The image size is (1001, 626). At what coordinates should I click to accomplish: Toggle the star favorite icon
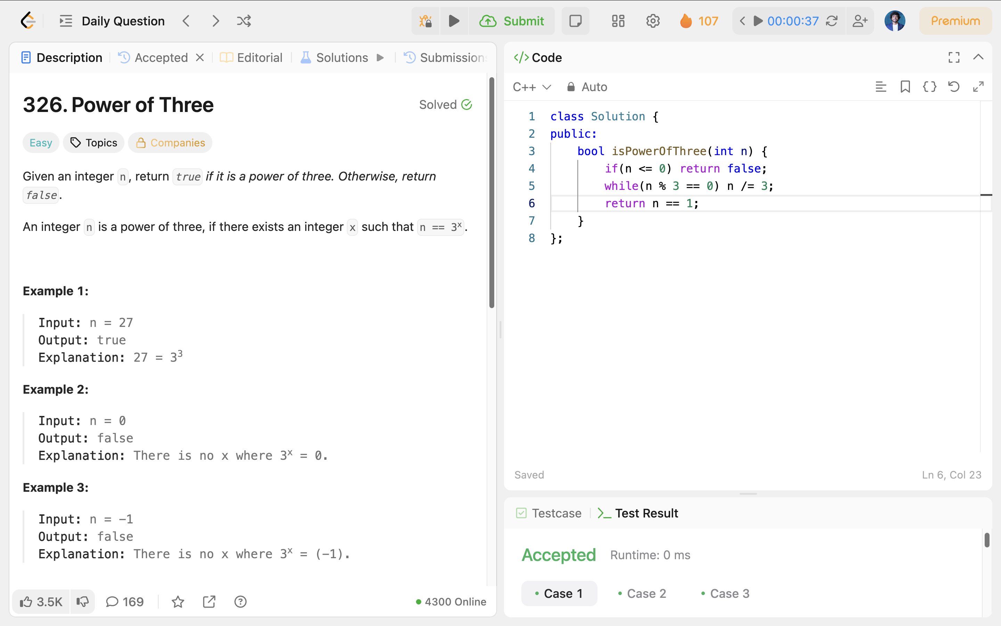pos(178,602)
